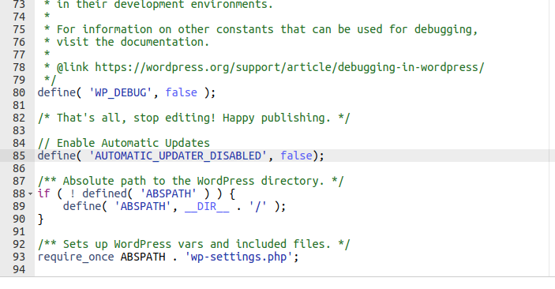Image resolution: width=555 pixels, height=289 pixels.
Task: Click the 'ABSPATH' string inside defined()
Action: (x=168, y=193)
